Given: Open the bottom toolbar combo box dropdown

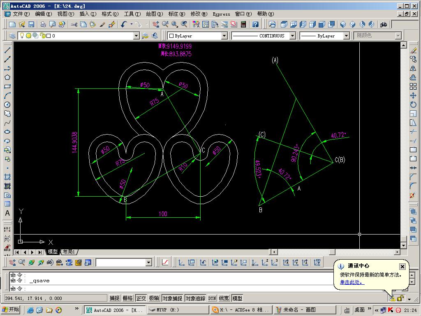Looking at the screenshot, I should pyautogui.click(x=149, y=263).
